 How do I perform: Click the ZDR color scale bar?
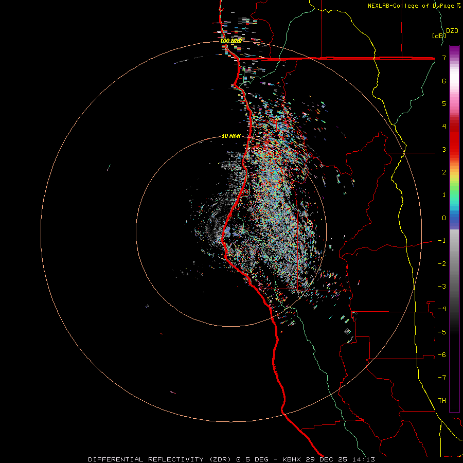pyautogui.click(x=454, y=228)
